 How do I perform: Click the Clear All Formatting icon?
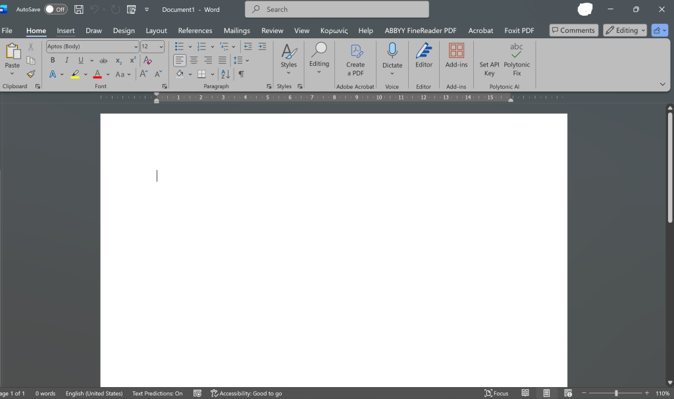point(147,61)
